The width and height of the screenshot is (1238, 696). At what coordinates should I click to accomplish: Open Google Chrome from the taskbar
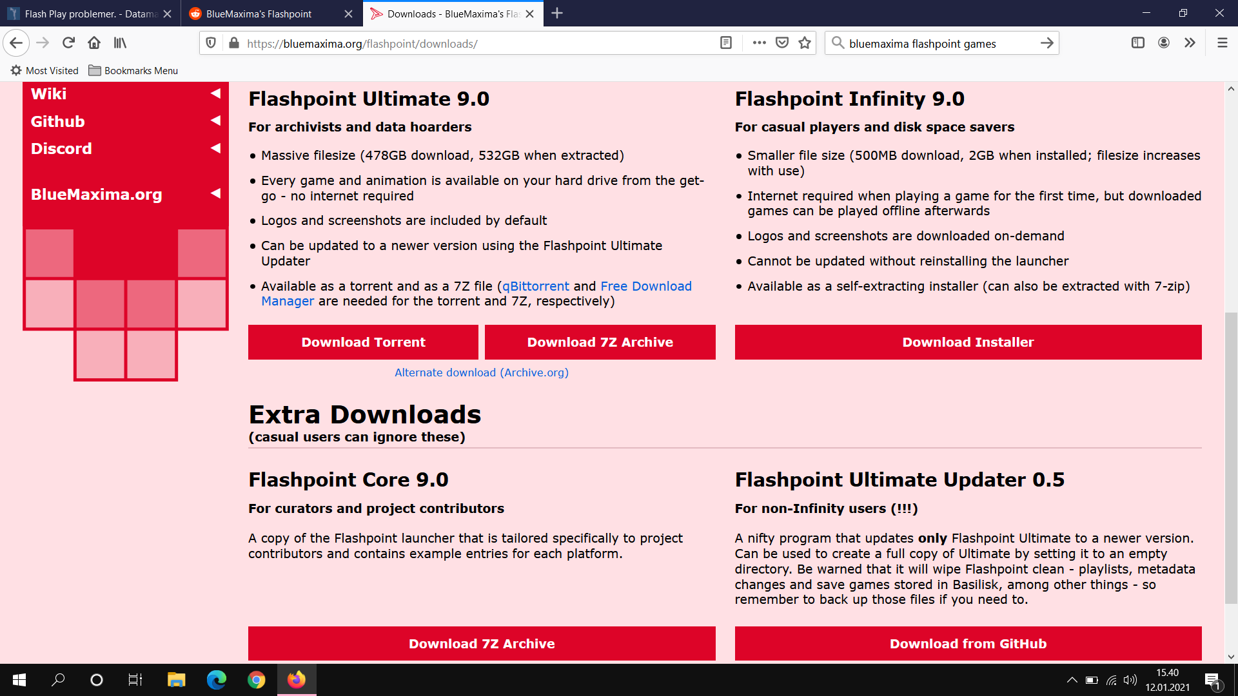[257, 680]
